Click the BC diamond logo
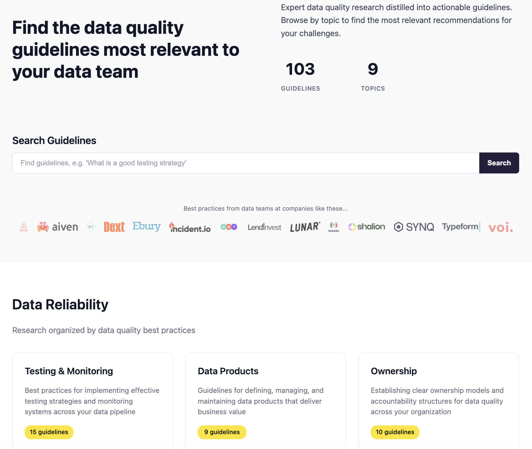 pyautogui.click(x=91, y=227)
